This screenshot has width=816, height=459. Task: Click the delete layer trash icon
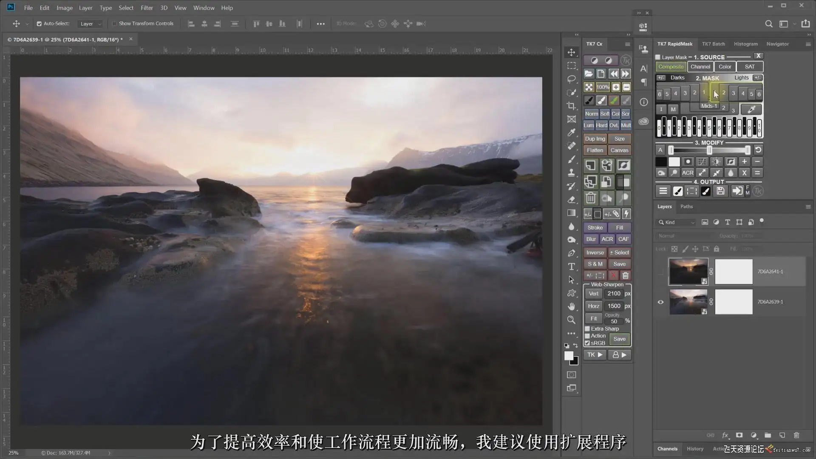pyautogui.click(x=796, y=435)
